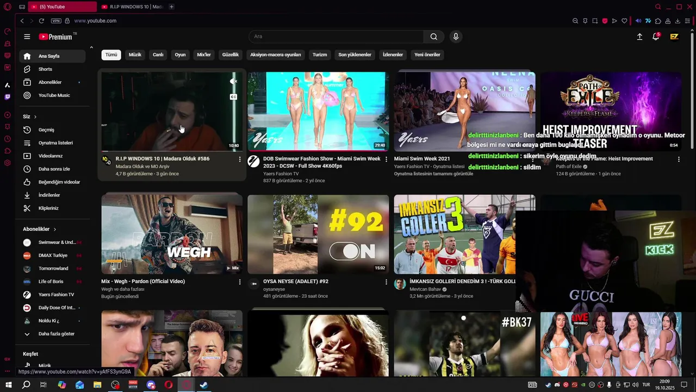Select the 'Yeni öneriler' filter chip
The image size is (696, 392).
[427, 54]
